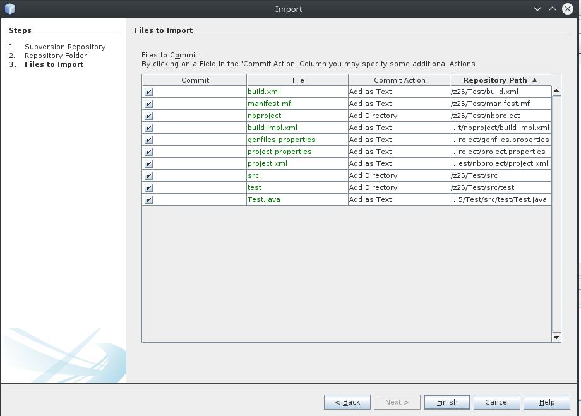Click the title bar up-chevron icon
The width and height of the screenshot is (581, 416).
[553, 9]
